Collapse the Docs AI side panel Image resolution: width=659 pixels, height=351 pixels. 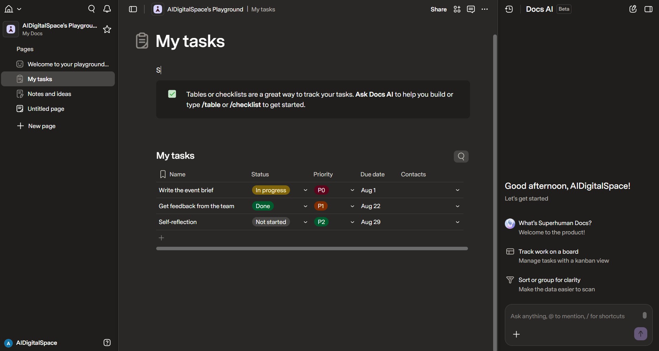[648, 9]
